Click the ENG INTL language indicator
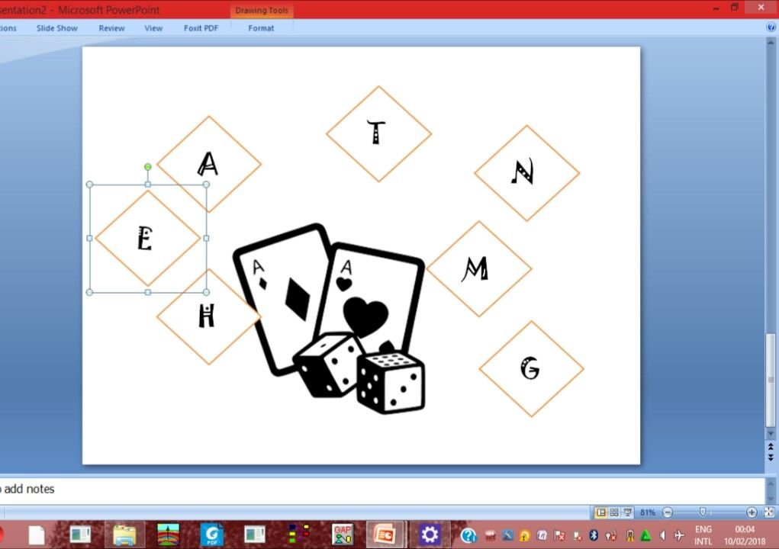The height and width of the screenshot is (549, 779). (703, 535)
